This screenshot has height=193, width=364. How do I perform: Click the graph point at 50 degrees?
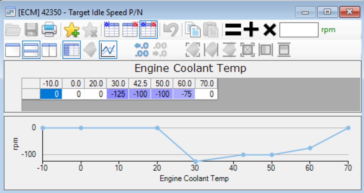pos(272,155)
